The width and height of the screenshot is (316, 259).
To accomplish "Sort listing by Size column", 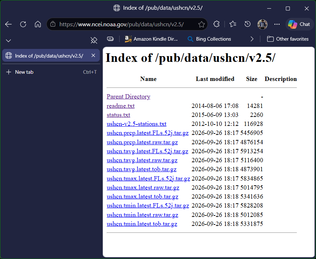I will pyautogui.click(x=251, y=79).
